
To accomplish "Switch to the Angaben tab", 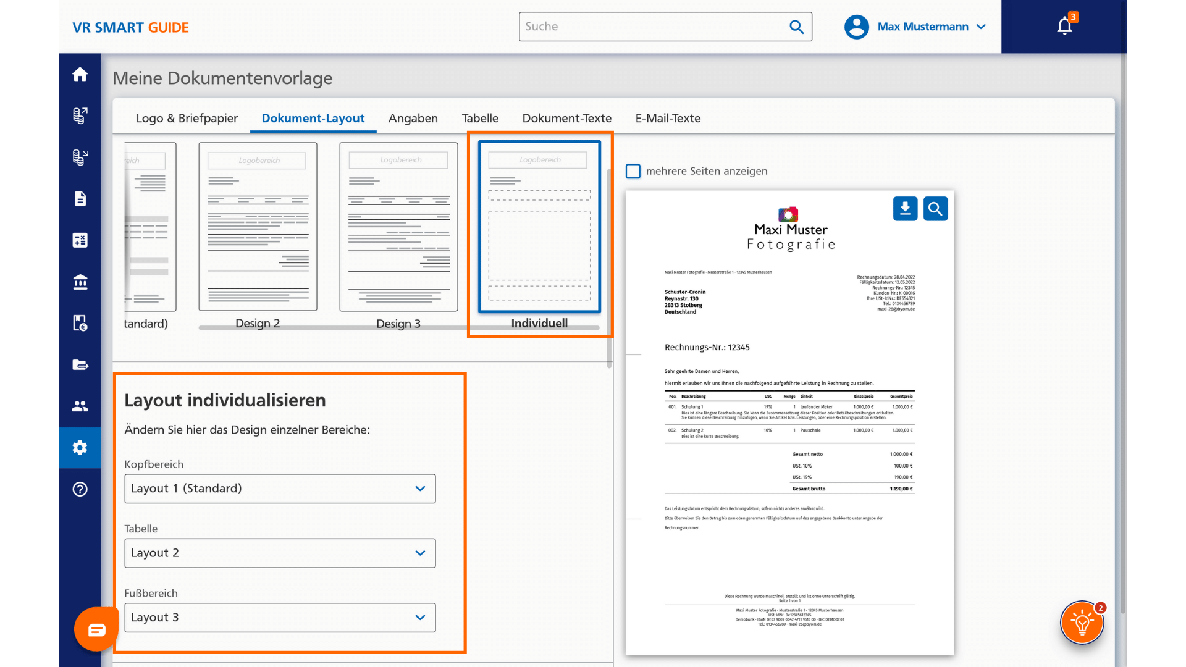I will (x=413, y=118).
